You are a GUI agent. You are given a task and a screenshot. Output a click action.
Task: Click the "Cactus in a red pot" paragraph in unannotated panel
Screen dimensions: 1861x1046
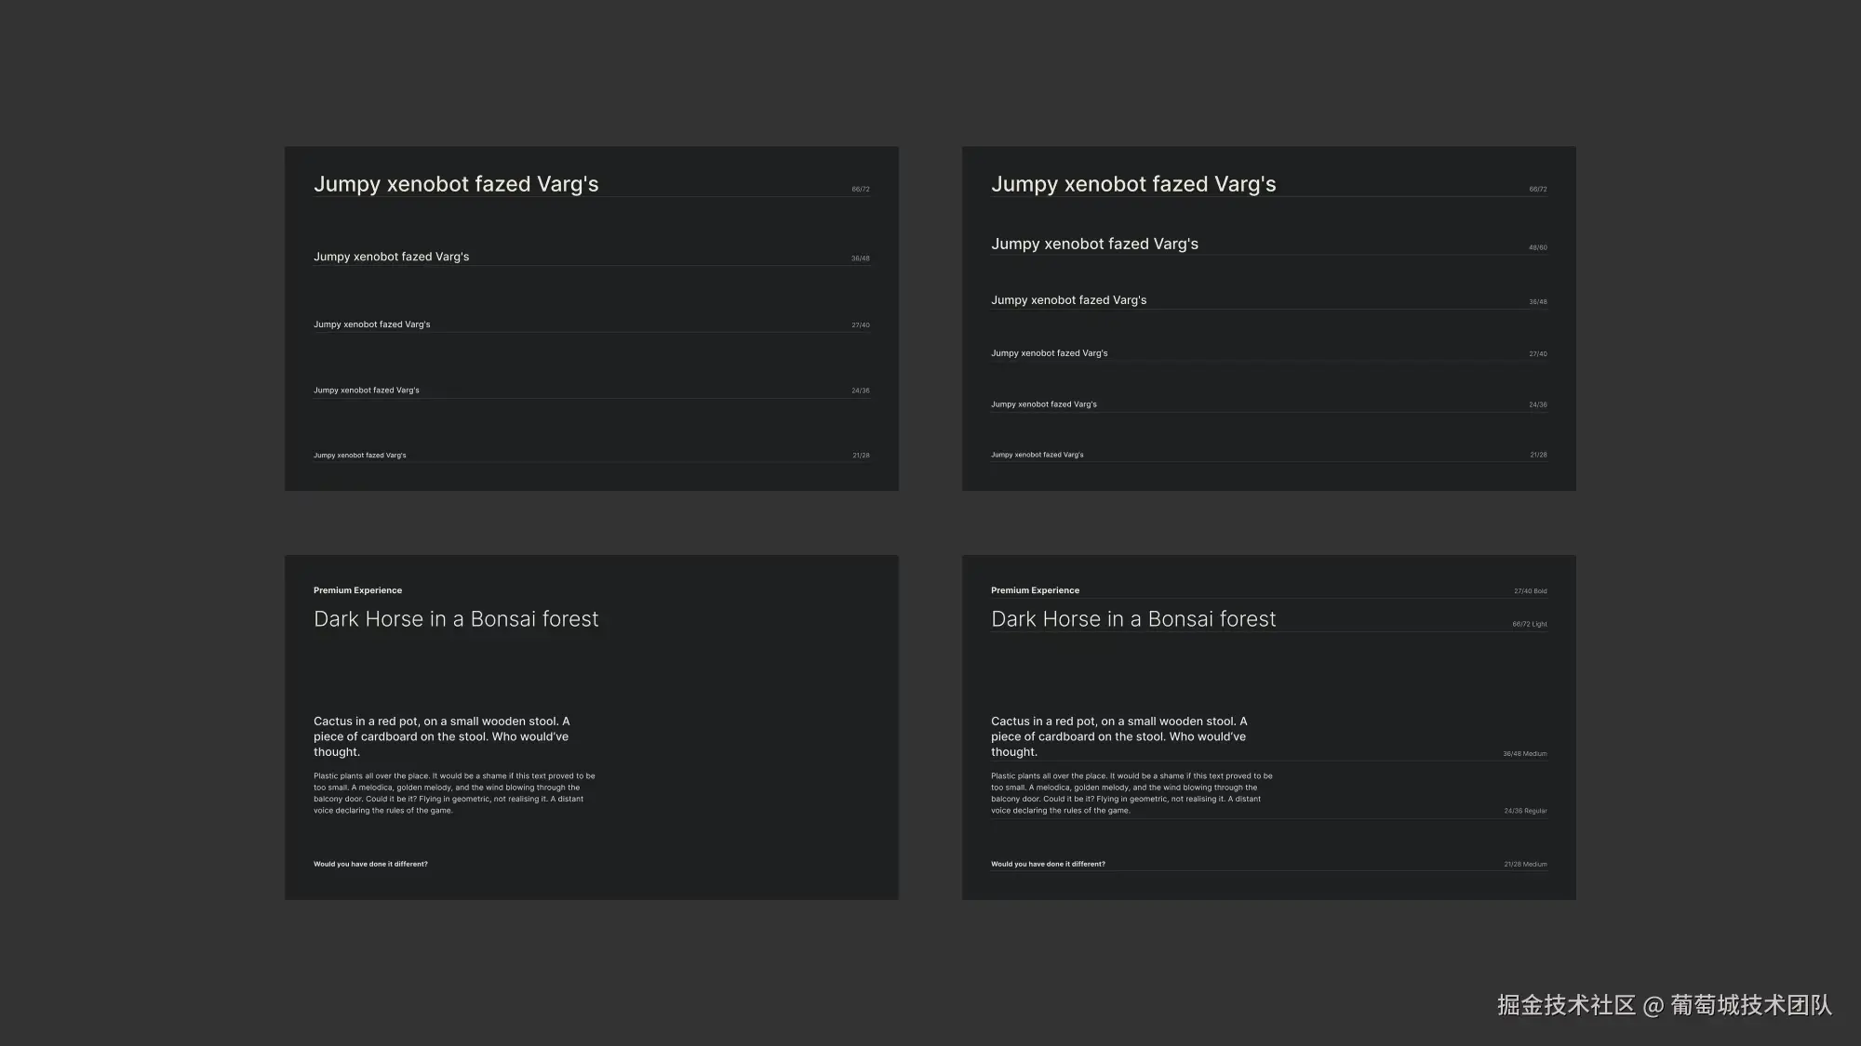(441, 736)
